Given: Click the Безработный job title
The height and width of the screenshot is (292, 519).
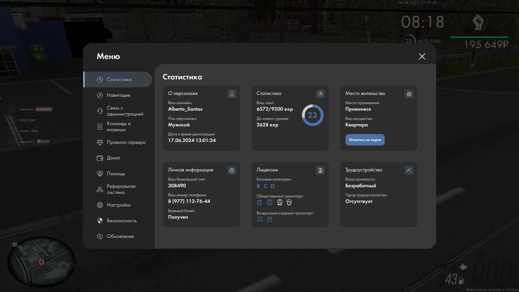Looking at the screenshot, I should click(360, 186).
